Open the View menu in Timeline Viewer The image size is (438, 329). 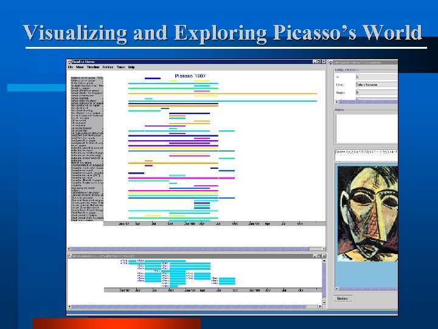click(x=80, y=67)
